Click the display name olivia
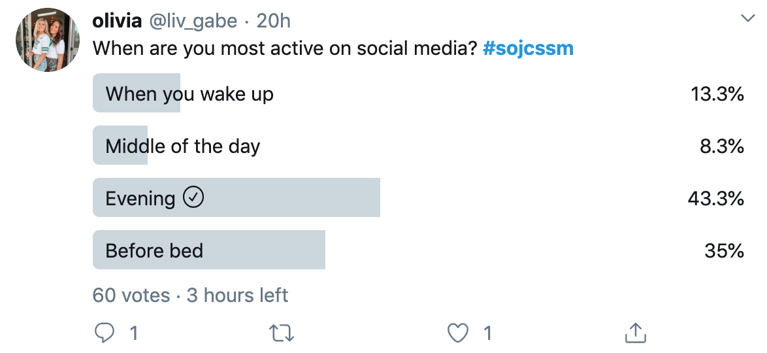 tap(117, 21)
